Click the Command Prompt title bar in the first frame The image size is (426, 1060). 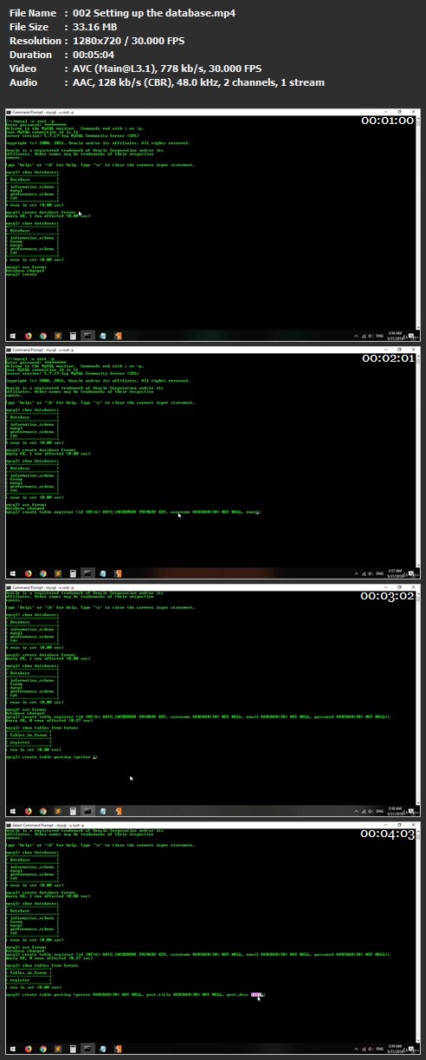tap(213, 112)
